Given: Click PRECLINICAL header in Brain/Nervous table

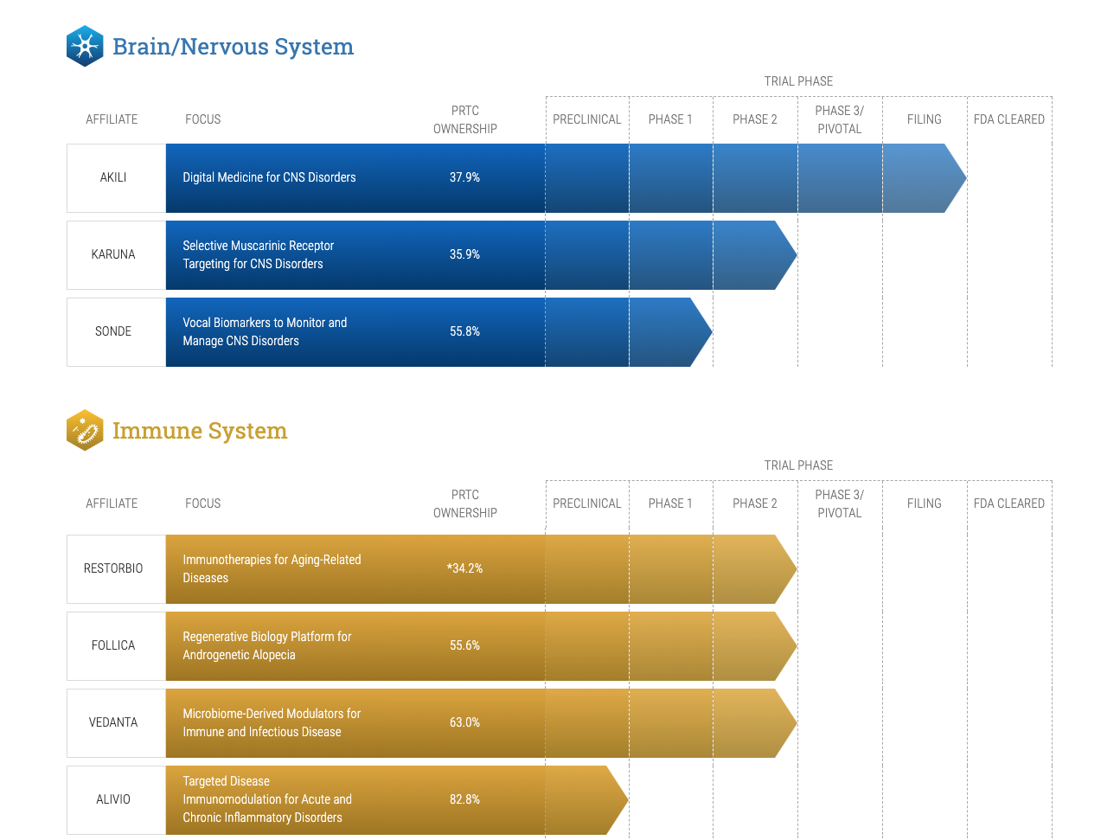Looking at the screenshot, I should [x=587, y=119].
